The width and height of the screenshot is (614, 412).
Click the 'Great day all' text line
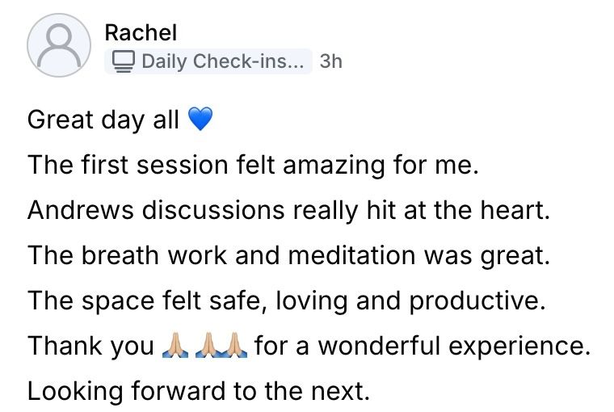[103, 120]
